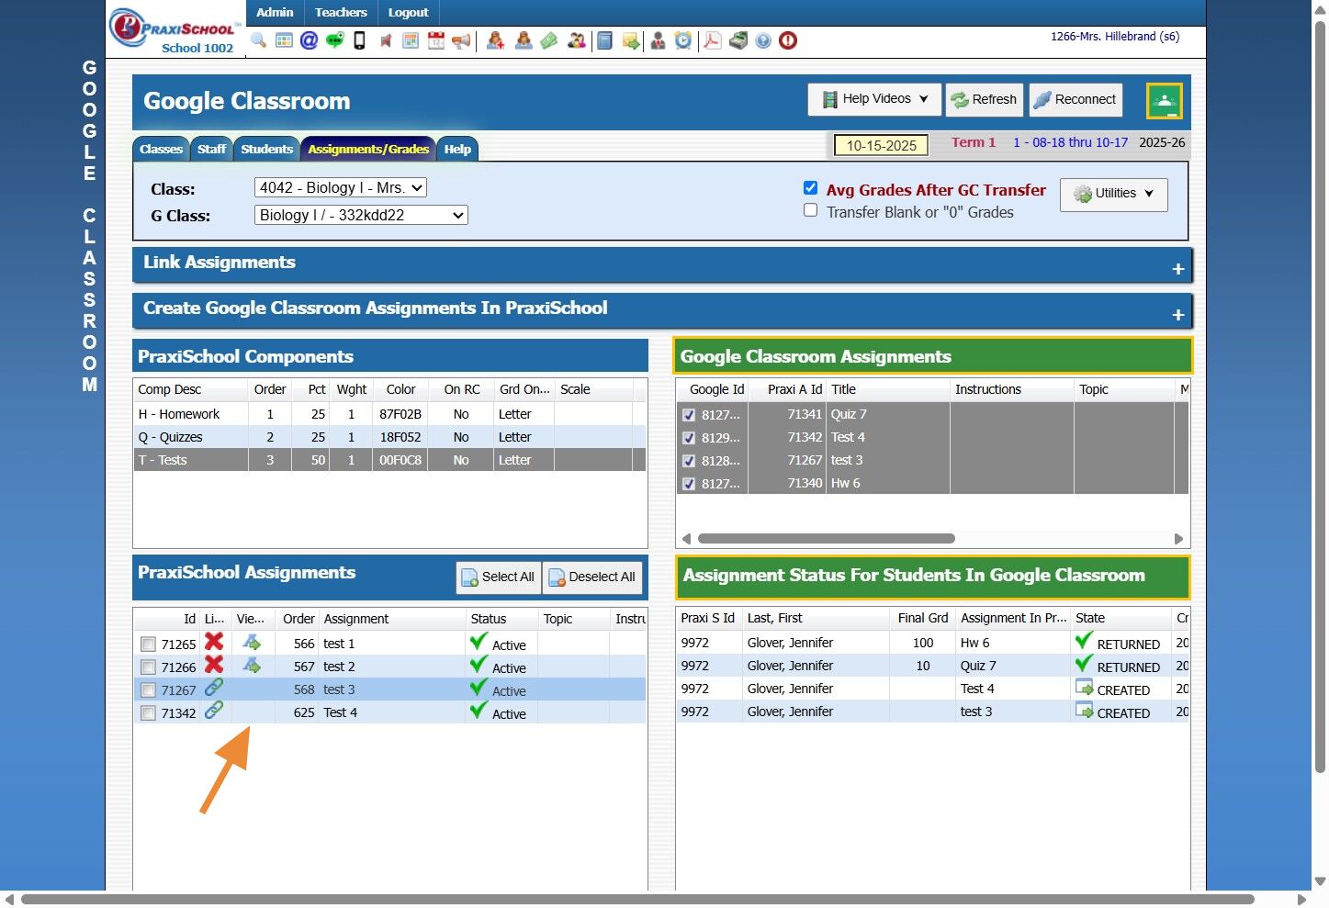This screenshot has width=1329, height=908.
Task: Click the green Google Classroom icon
Action: point(1164,101)
